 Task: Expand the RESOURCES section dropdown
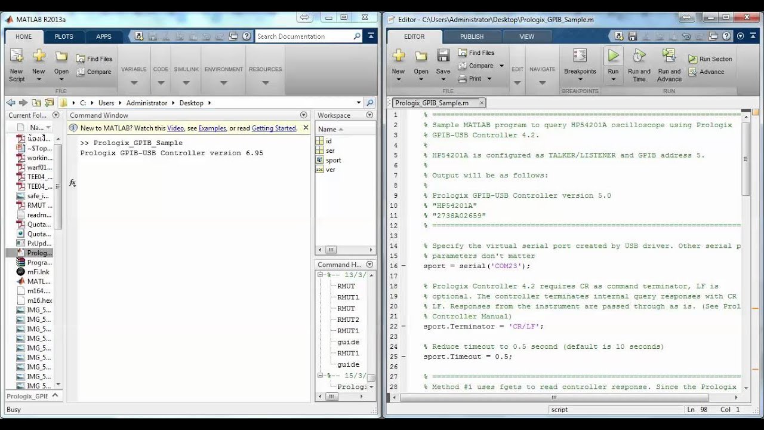click(265, 83)
